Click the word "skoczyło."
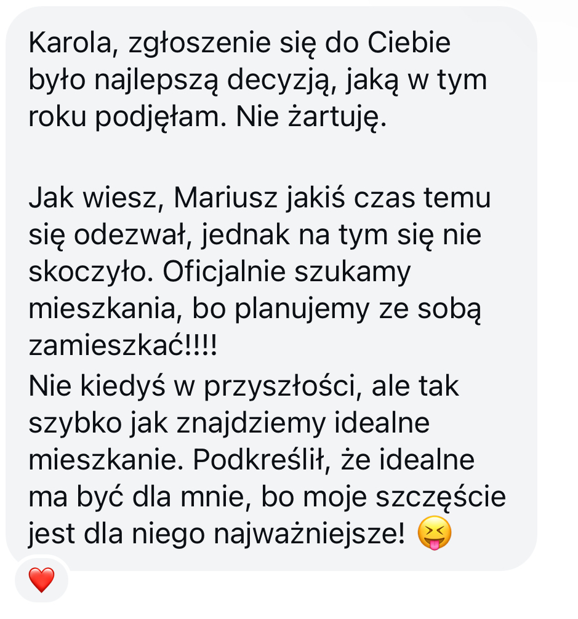Image resolution: width=578 pixels, height=619 pixels. pyautogui.click(x=91, y=273)
